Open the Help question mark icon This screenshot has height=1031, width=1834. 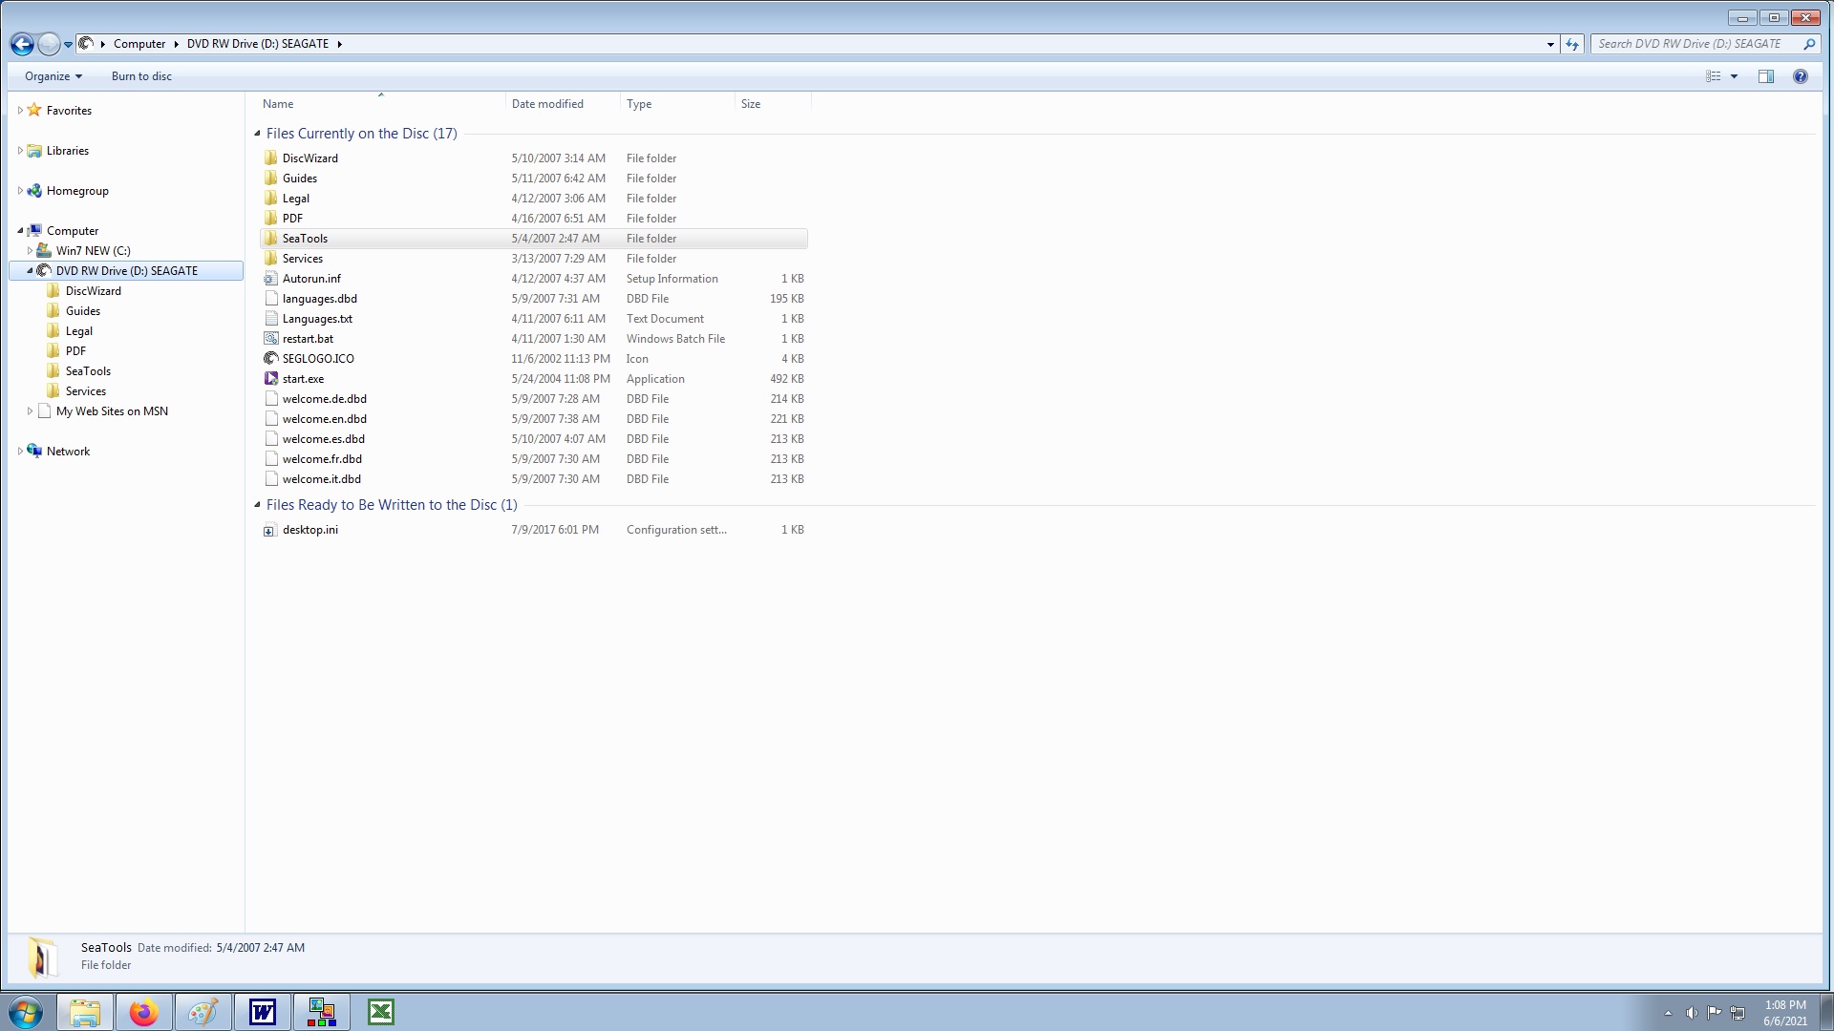tap(1800, 76)
